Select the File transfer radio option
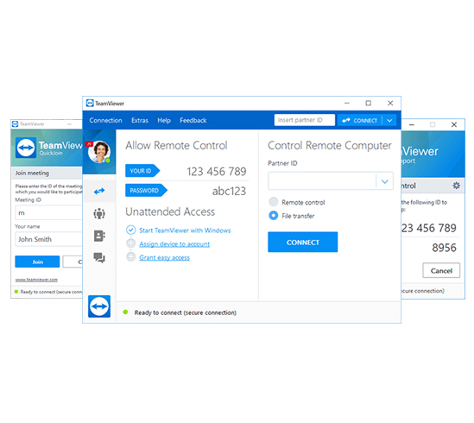This screenshot has height=423, width=474. click(x=274, y=216)
